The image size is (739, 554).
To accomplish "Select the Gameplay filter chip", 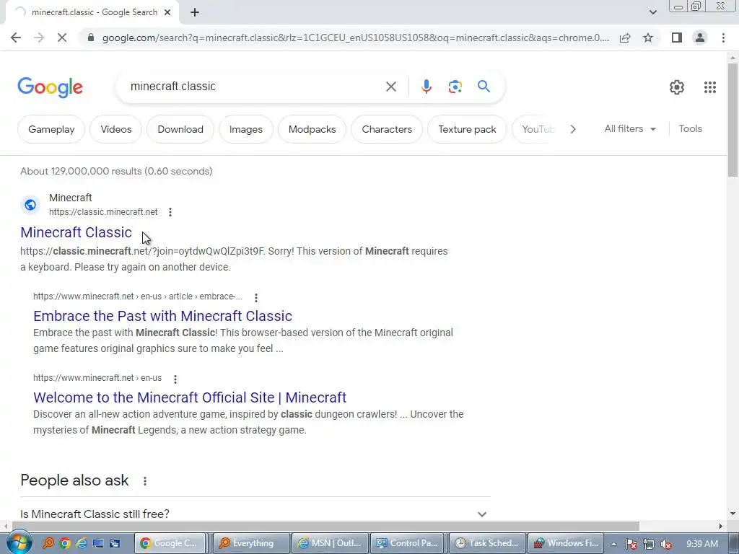I will coord(51,129).
